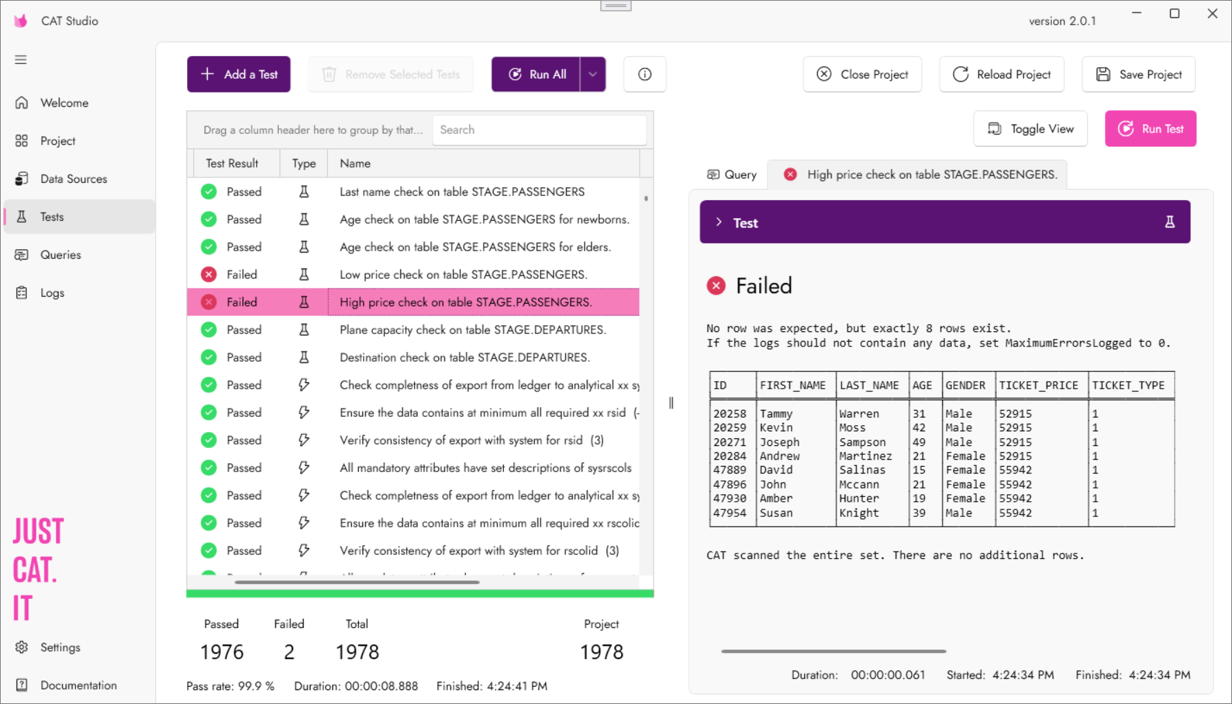Open the Queries section in sidebar
This screenshot has width=1232, height=704.
point(60,255)
